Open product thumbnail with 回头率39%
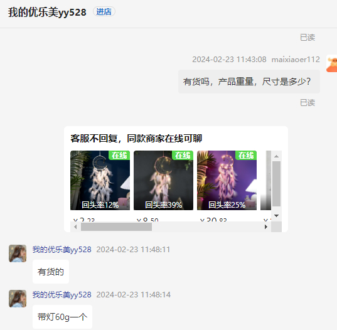 point(163,180)
